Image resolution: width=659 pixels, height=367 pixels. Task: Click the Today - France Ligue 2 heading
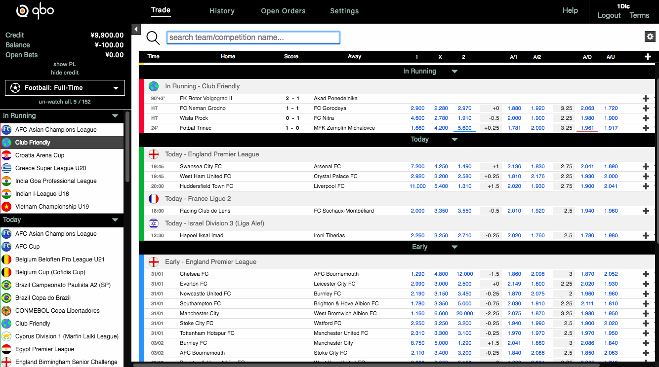[198, 199]
